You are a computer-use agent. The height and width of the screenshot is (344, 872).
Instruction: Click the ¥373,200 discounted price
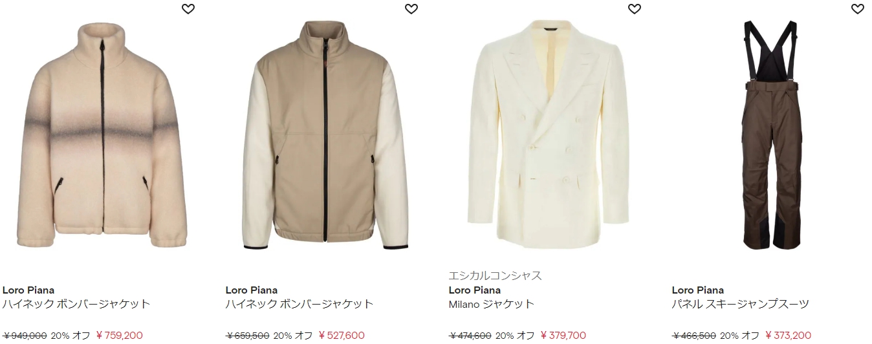(788, 336)
